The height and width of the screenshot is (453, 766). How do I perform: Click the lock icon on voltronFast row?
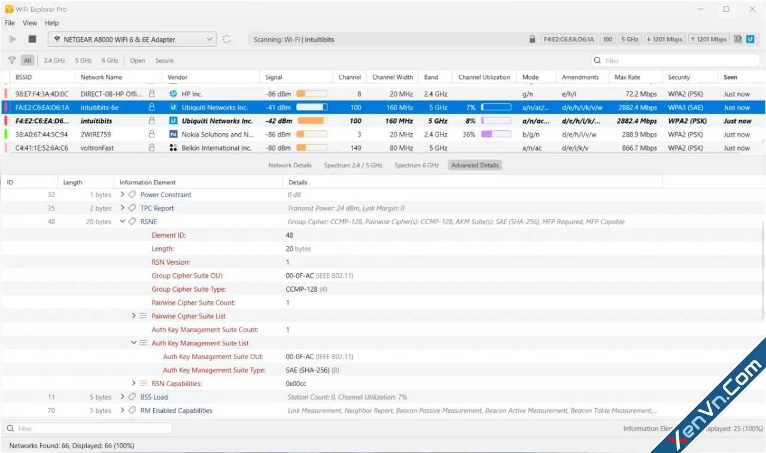pos(151,148)
